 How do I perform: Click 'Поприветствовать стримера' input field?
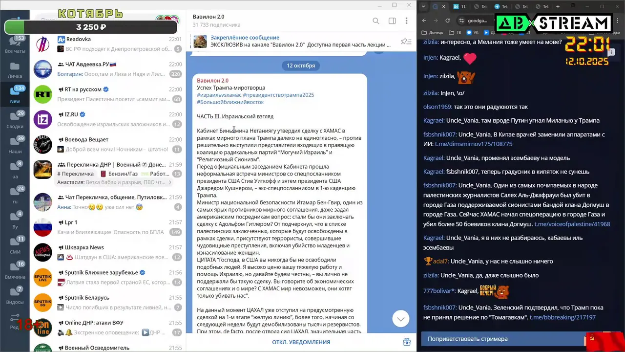coord(503,339)
